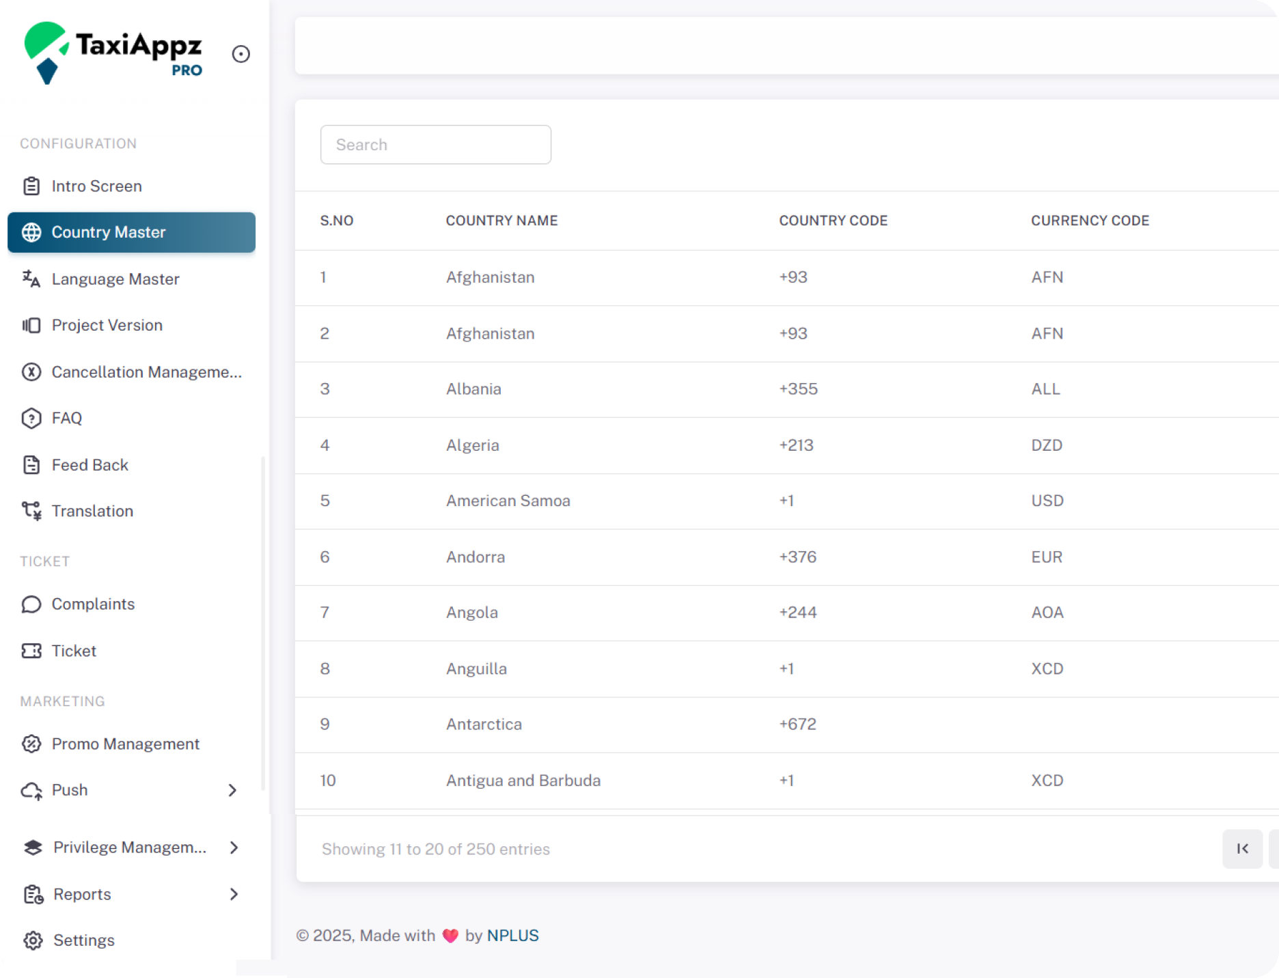Click the Settings gear icon
Screen dimensions: 1279x978
click(33, 940)
